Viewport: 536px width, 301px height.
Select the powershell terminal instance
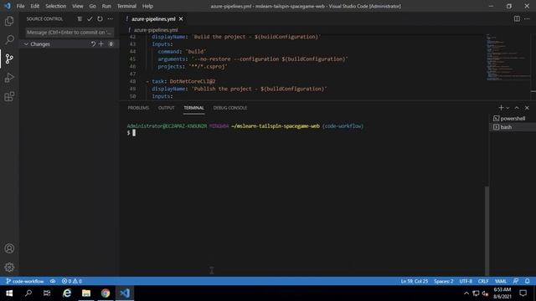[513, 119]
